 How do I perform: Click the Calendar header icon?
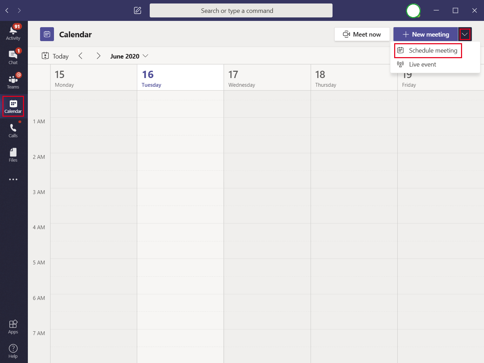[47, 34]
